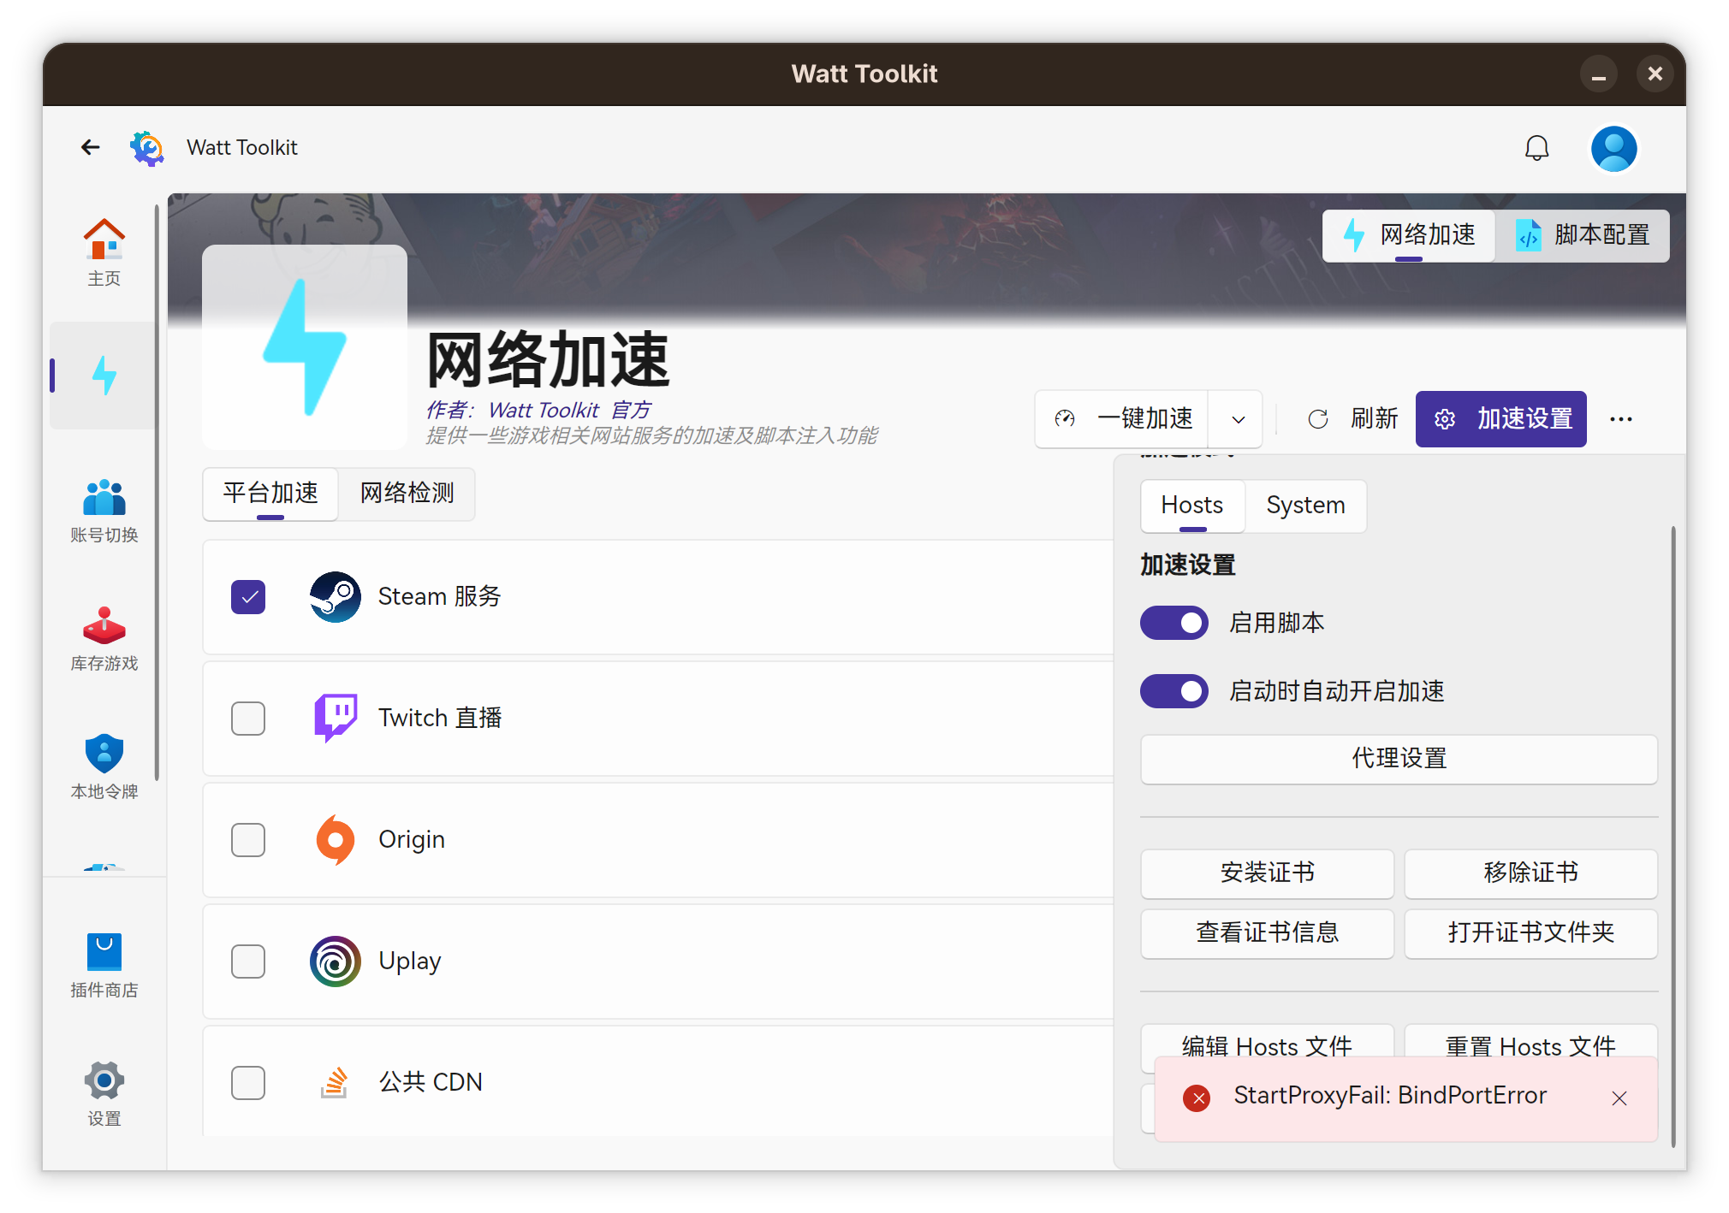1729x1213 pixels.
Task: Uncheck the Steam 服务 checkbox
Action: pyautogui.click(x=248, y=597)
